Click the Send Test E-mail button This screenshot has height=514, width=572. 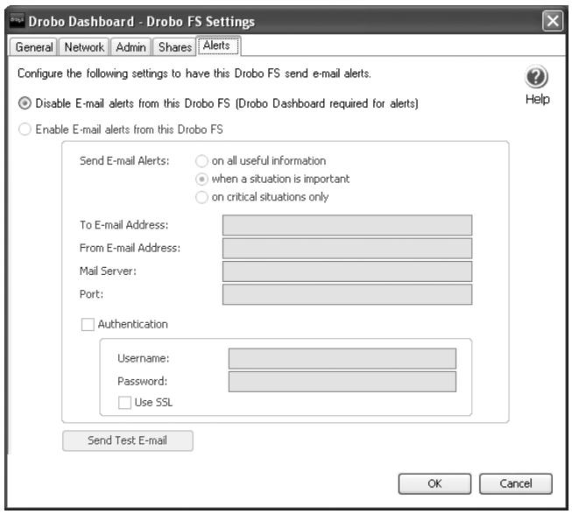point(128,440)
